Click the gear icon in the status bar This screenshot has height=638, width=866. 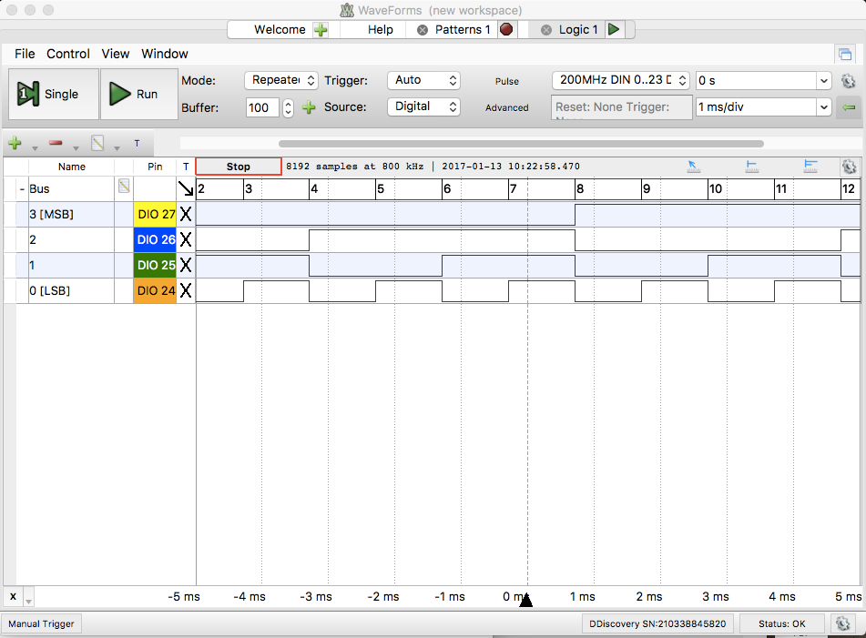point(843,623)
